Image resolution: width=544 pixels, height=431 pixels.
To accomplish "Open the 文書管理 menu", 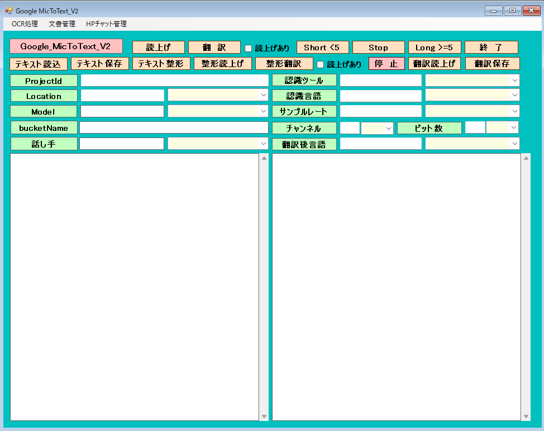I will click(61, 24).
